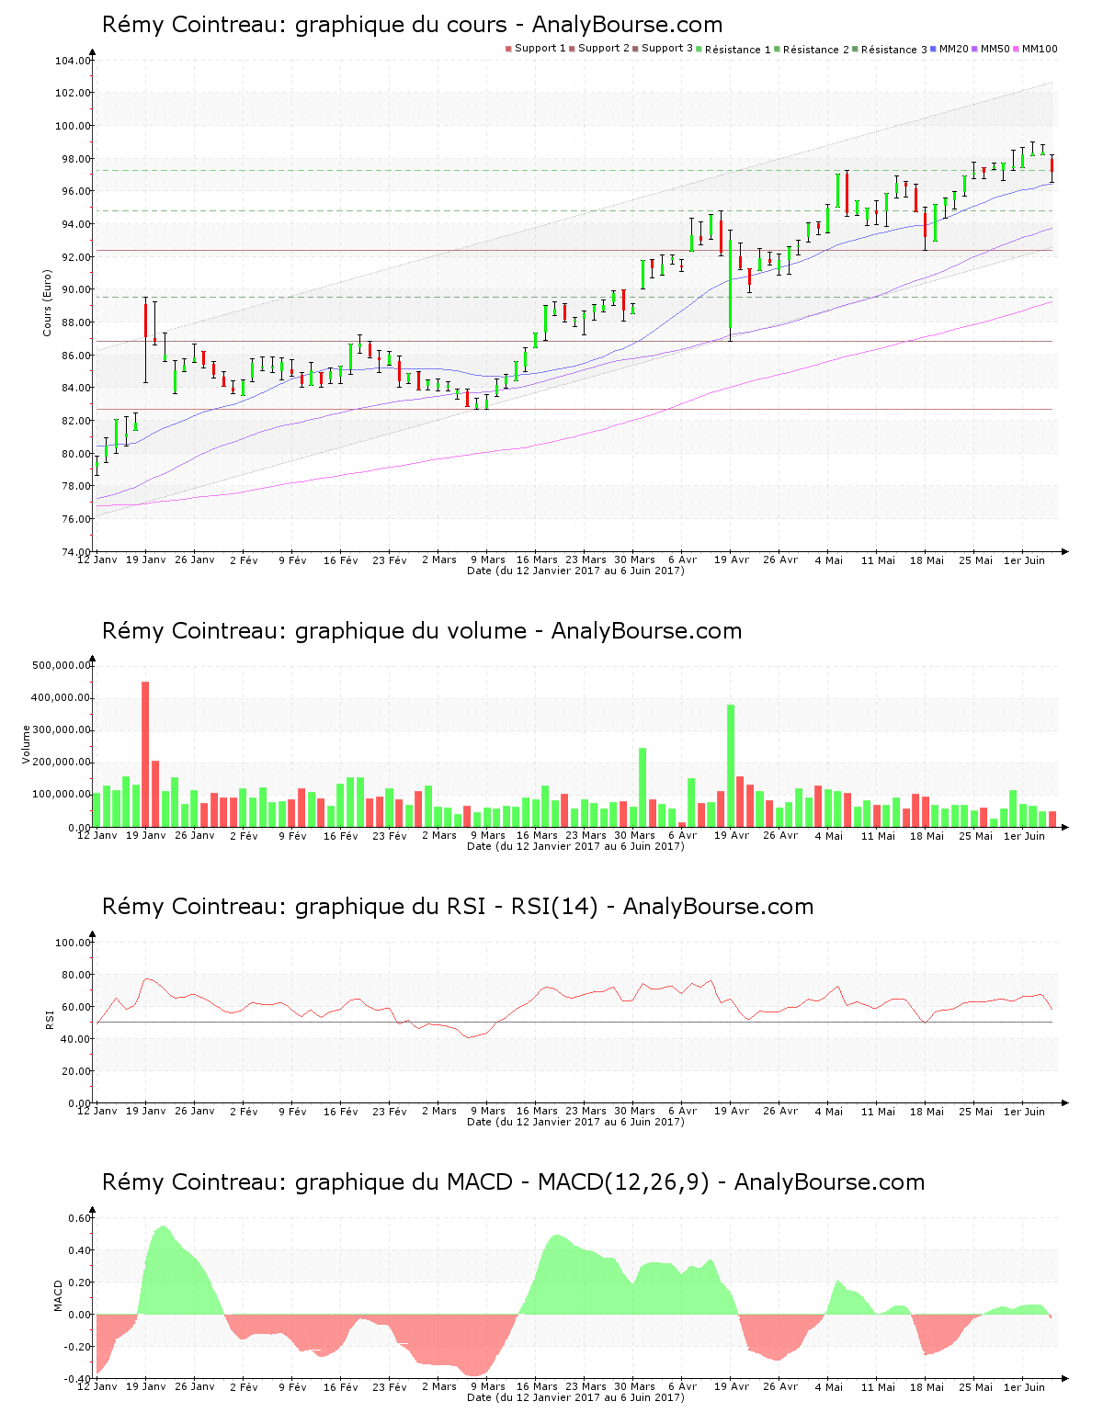
Task: Click the 400,000.00 value on volume axis
Action: pyautogui.click(x=61, y=698)
